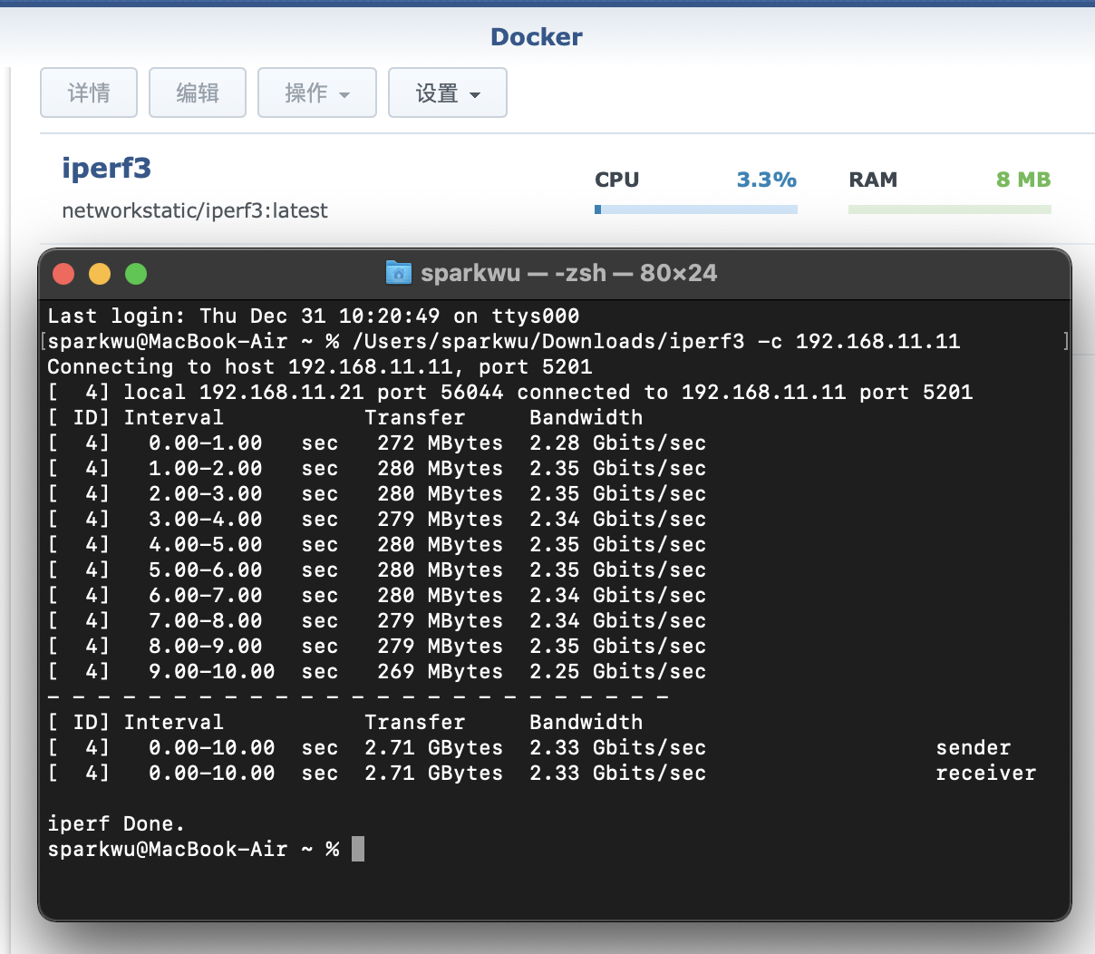Click the networkstatic/iperf3:latest image label

pyautogui.click(x=195, y=210)
